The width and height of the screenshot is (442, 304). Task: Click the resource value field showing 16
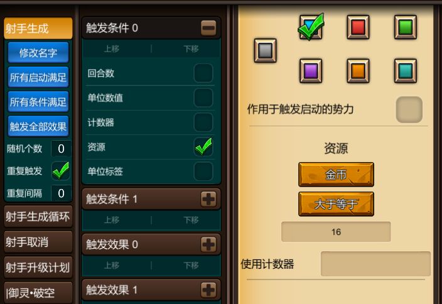pyautogui.click(x=336, y=232)
